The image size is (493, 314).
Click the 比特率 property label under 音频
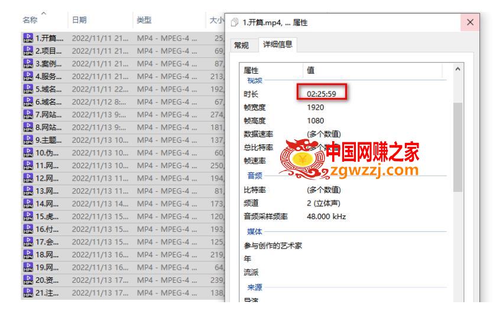click(255, 190)
